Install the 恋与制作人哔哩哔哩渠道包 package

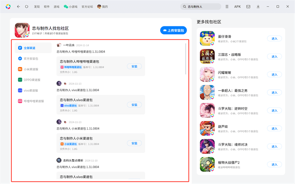point(134,66)
